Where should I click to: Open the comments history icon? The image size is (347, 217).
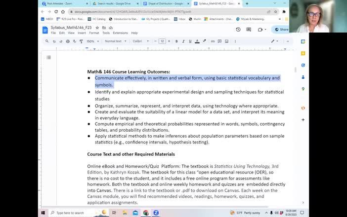[250, 30]
